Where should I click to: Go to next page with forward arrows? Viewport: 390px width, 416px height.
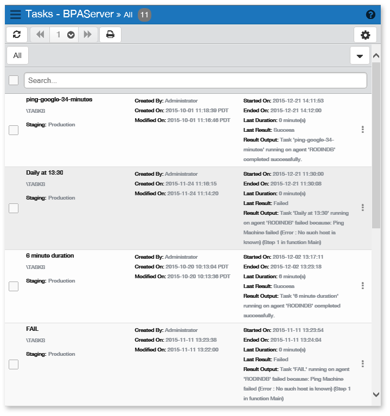[x=87, y=35]
